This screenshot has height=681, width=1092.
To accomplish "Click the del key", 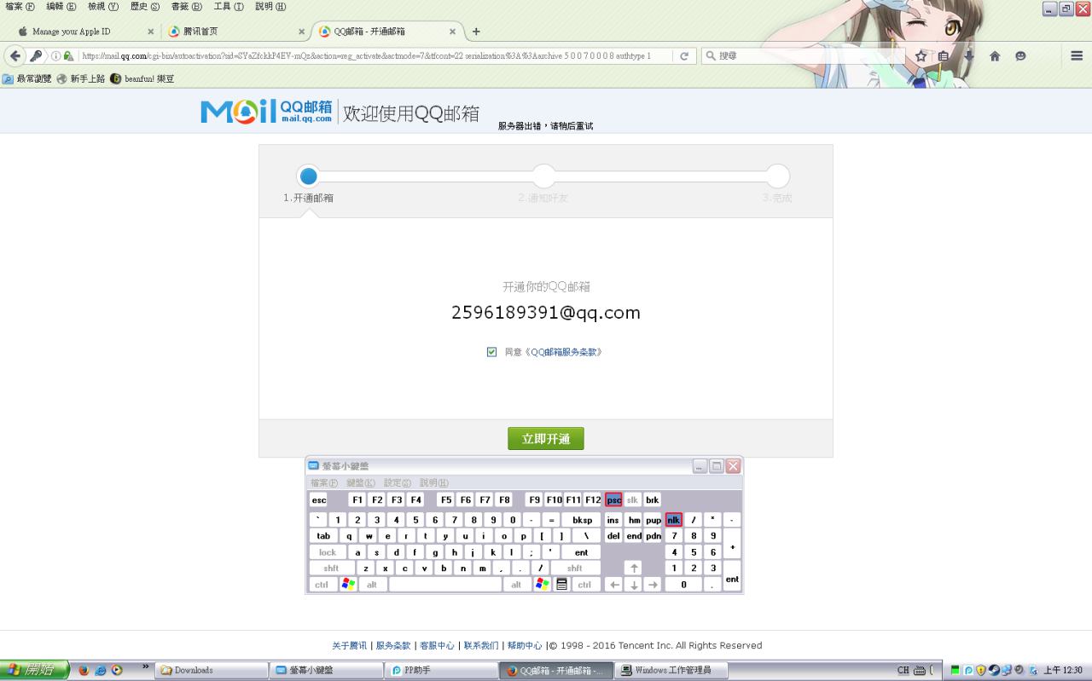I will tap(613, 536).
